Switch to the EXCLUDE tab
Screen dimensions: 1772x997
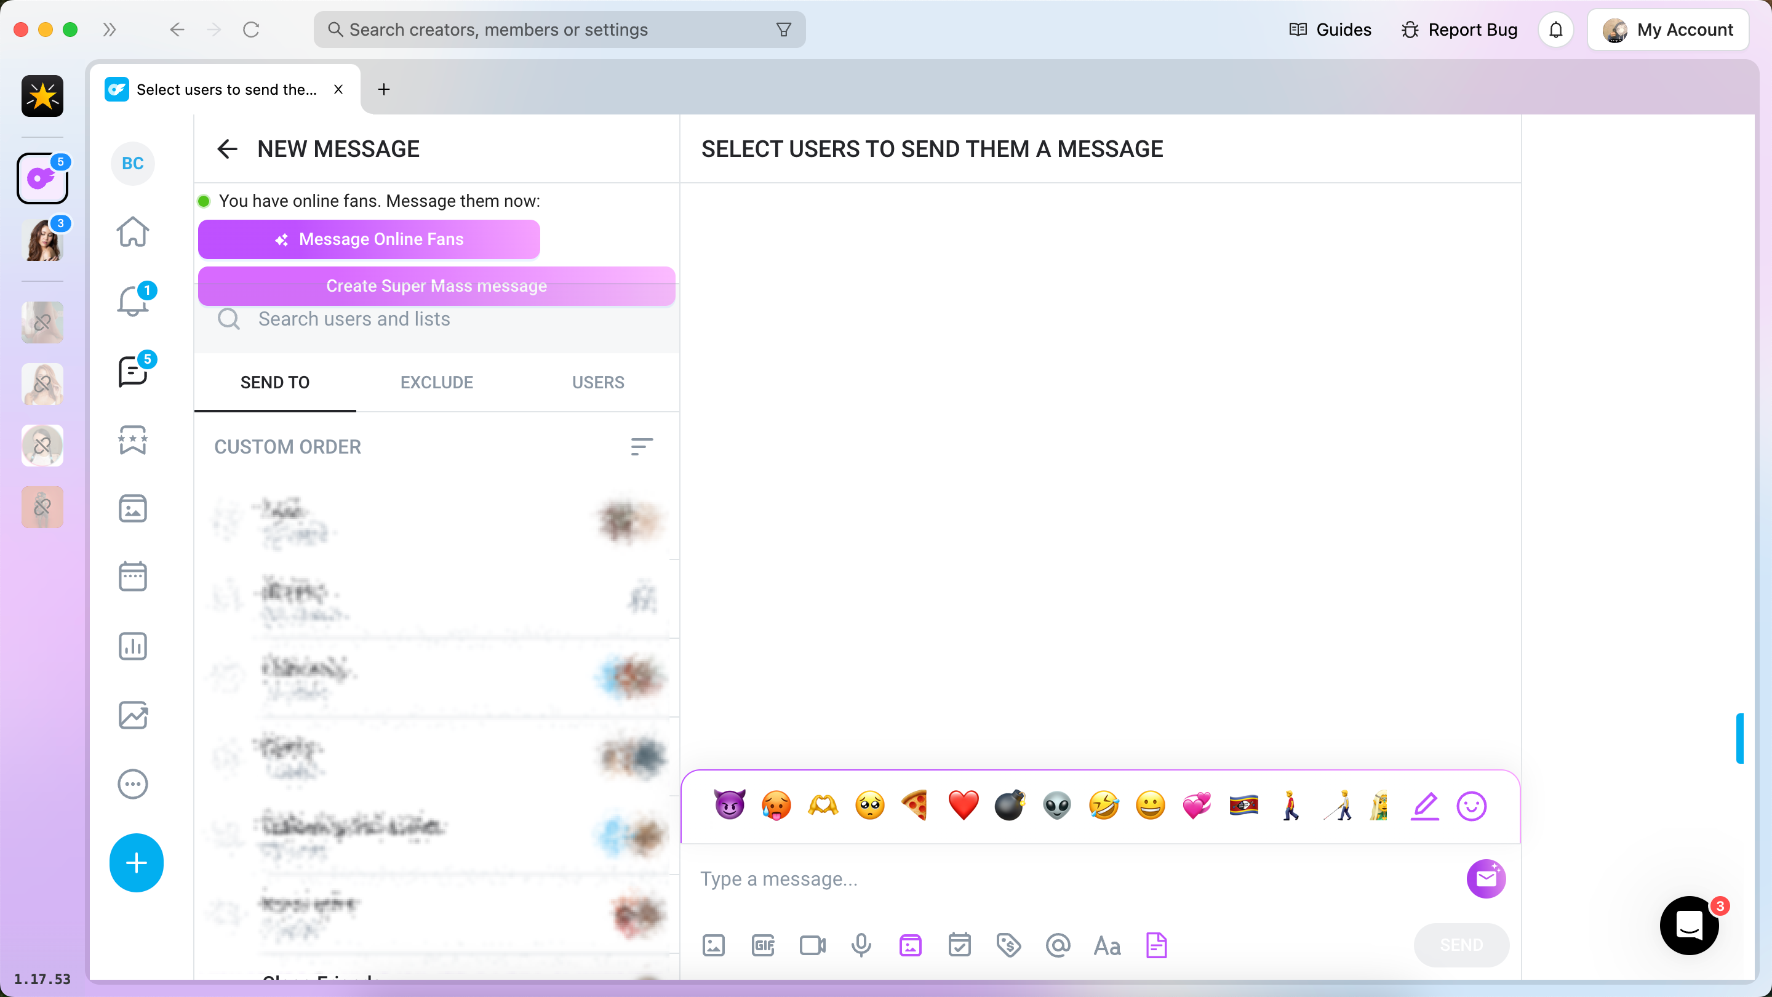coord(437,382)
